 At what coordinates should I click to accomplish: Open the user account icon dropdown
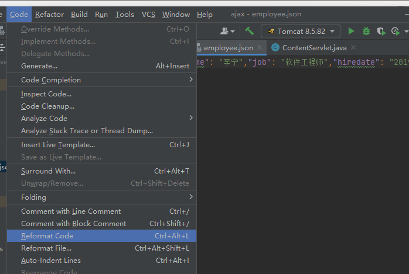pos(227,31)
